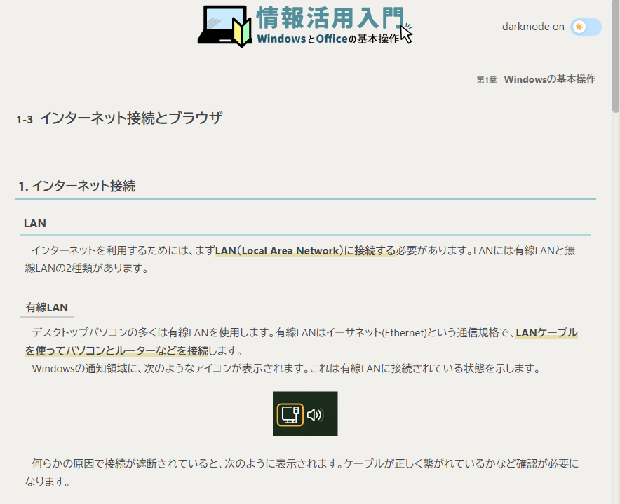
Task: Click the 情報活用入門 site logo
Action: click(305, 26)
